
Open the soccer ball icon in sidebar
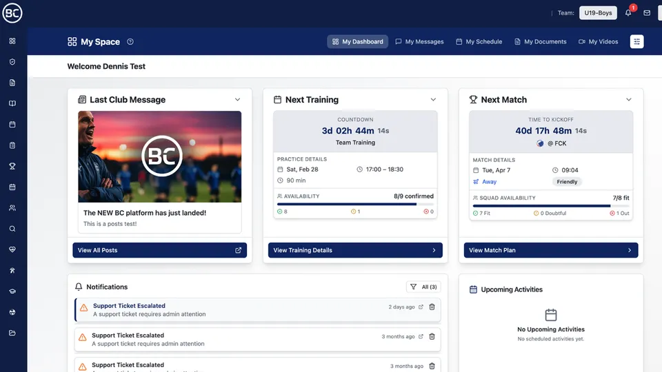pyautogui.click(x=12, y=312)
